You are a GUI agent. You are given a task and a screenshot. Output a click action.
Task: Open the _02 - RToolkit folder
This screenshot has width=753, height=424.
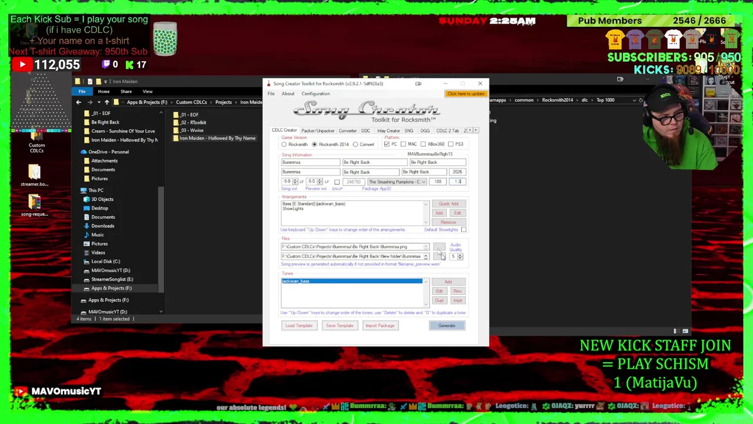tap(189, 122)
